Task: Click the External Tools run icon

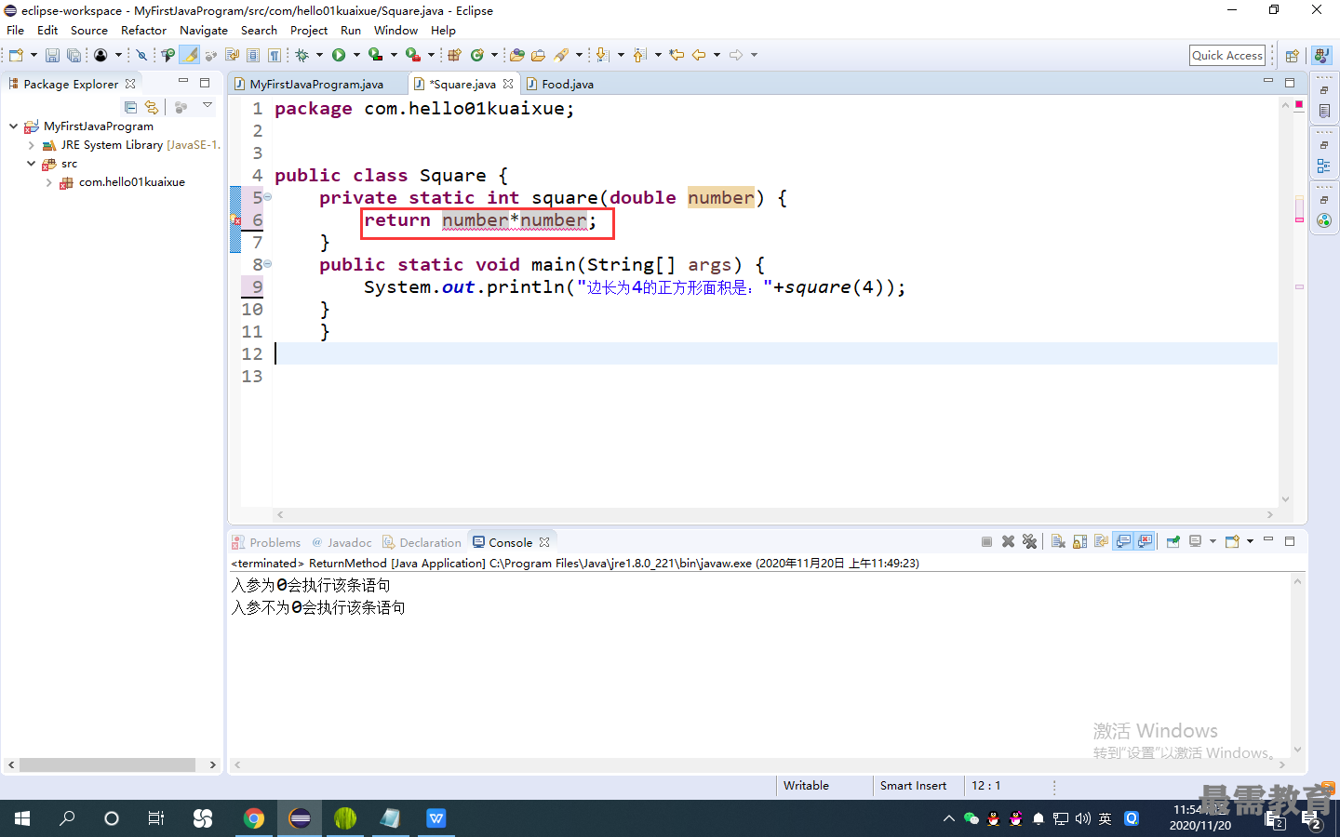Action: [412, 55]
